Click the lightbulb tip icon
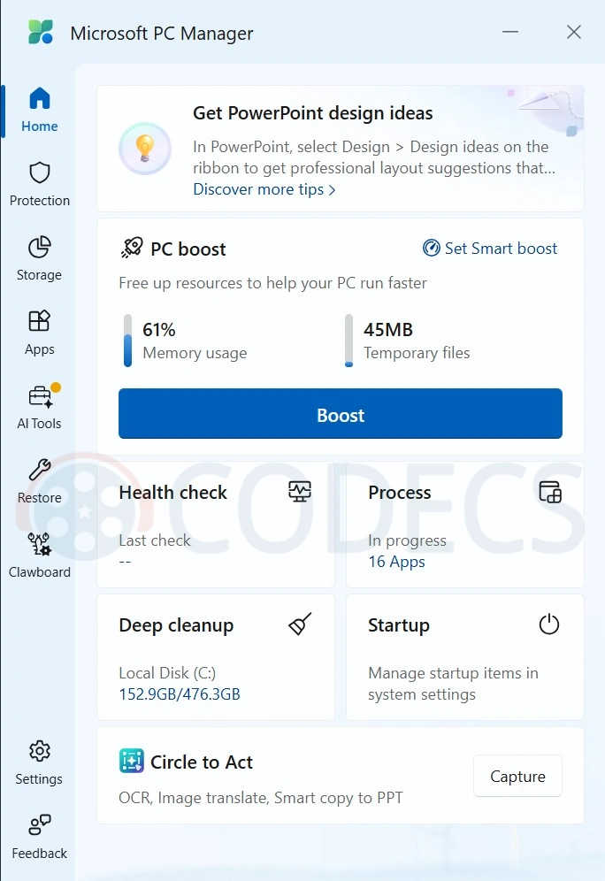605x881 pixels. [145, 149]
